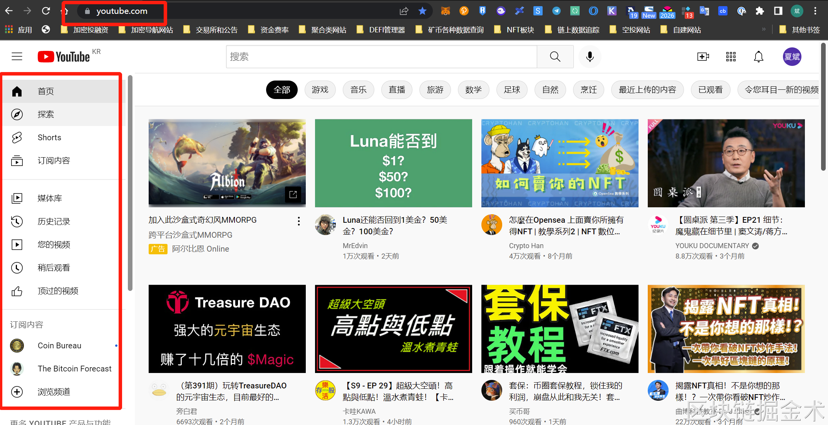
Task: Click the voice search microphone icon
Action: (590, 57)
